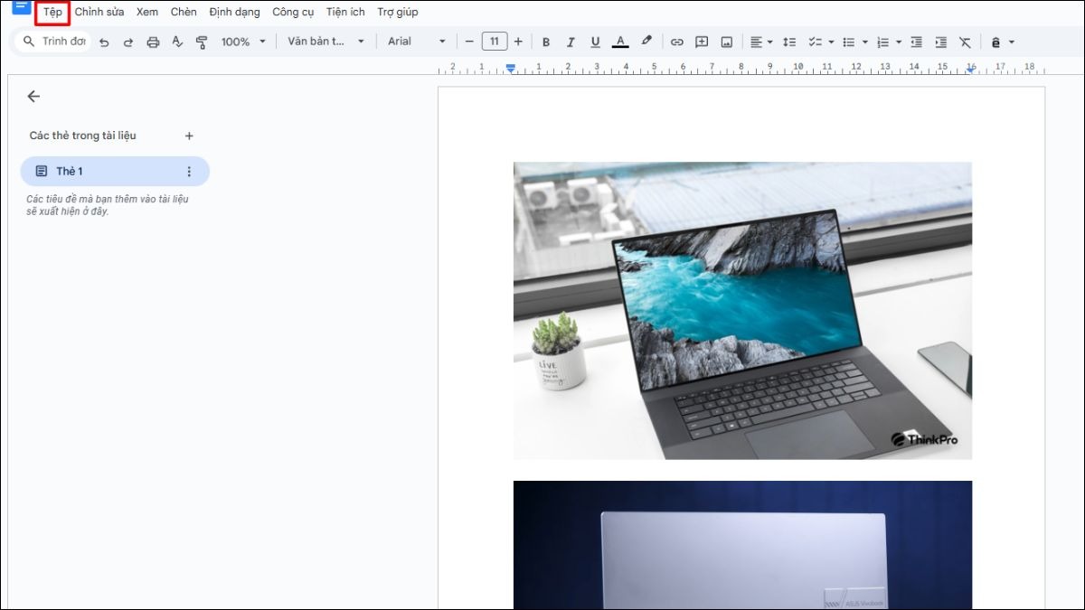Redo the last undone action

[x=128, y=42]
